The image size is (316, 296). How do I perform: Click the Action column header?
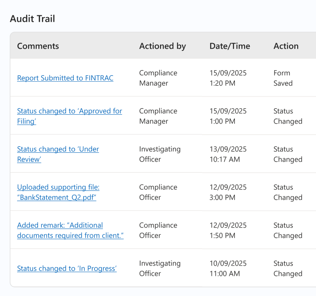286,46
